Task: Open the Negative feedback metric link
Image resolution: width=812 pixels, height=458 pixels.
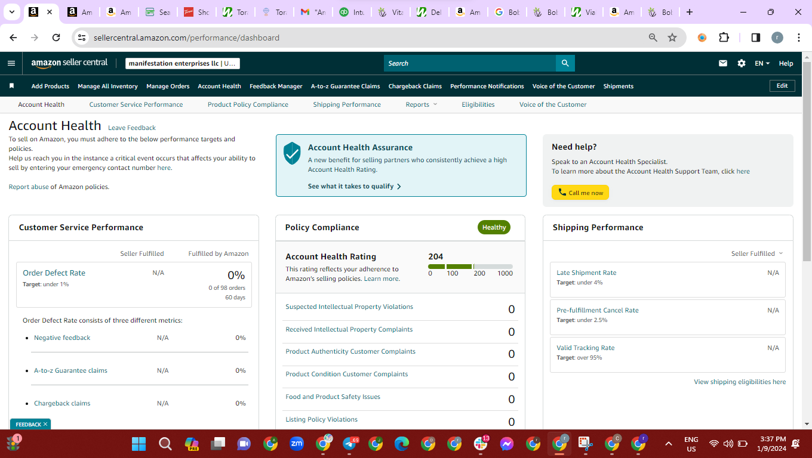Action: [x=62, y=338]
